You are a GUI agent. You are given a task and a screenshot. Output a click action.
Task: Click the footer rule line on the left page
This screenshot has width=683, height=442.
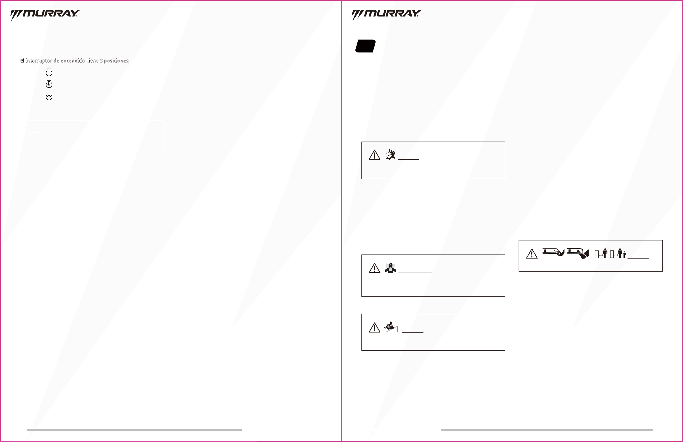134,430
